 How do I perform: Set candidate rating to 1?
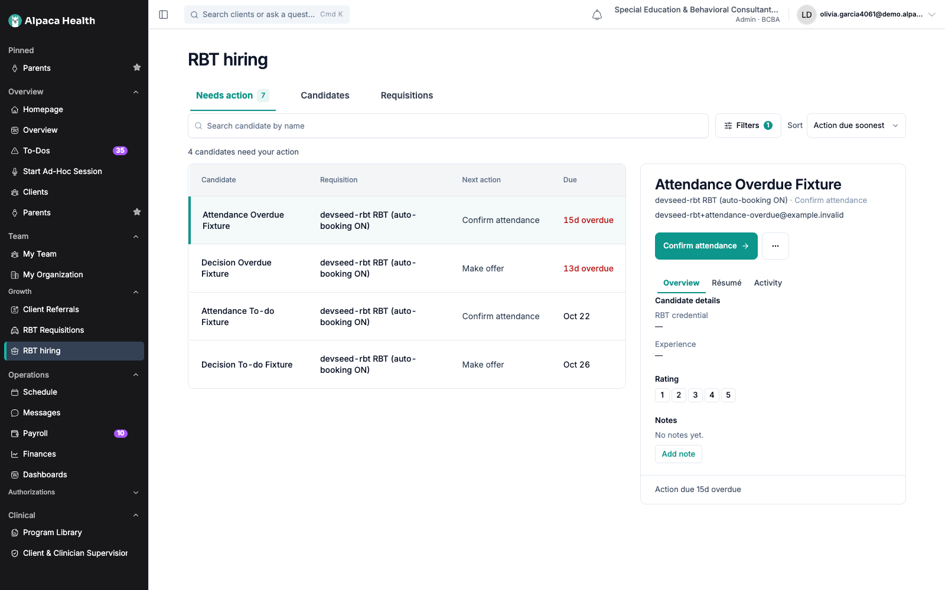(662, 395)
